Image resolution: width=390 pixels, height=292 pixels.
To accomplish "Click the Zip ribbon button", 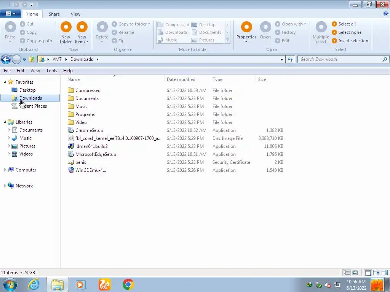I will 118,41.
